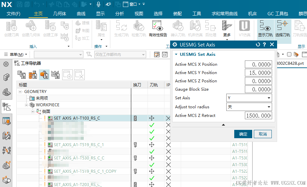Switch to the 机床 tab
The image size is (307, 187).
253,14
